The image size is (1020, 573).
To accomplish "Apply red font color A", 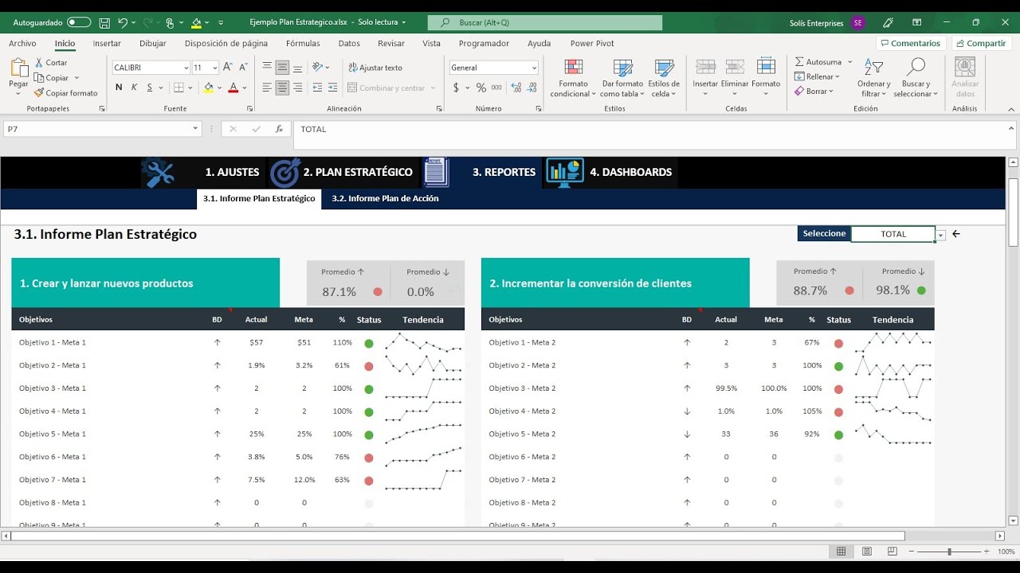I will tap(233, 88).
